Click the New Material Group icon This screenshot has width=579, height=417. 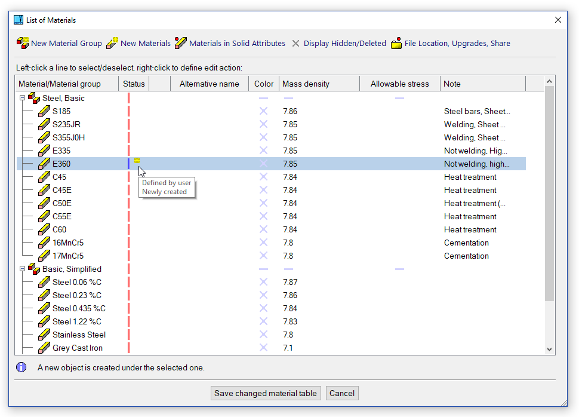[23, 43]
